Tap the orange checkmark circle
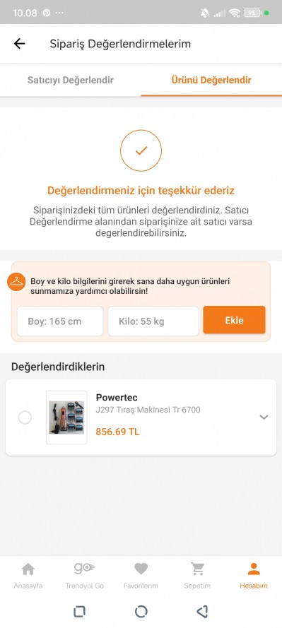The width and height of the screenshot is (282, 628). (141, 150)
